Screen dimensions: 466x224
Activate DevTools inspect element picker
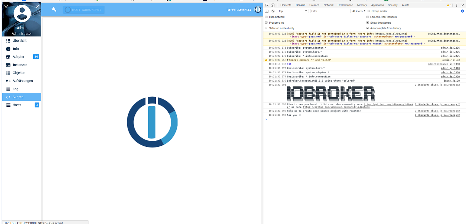pos(267,5)
